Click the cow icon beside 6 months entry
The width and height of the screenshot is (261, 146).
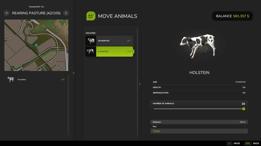pos(11,79)
